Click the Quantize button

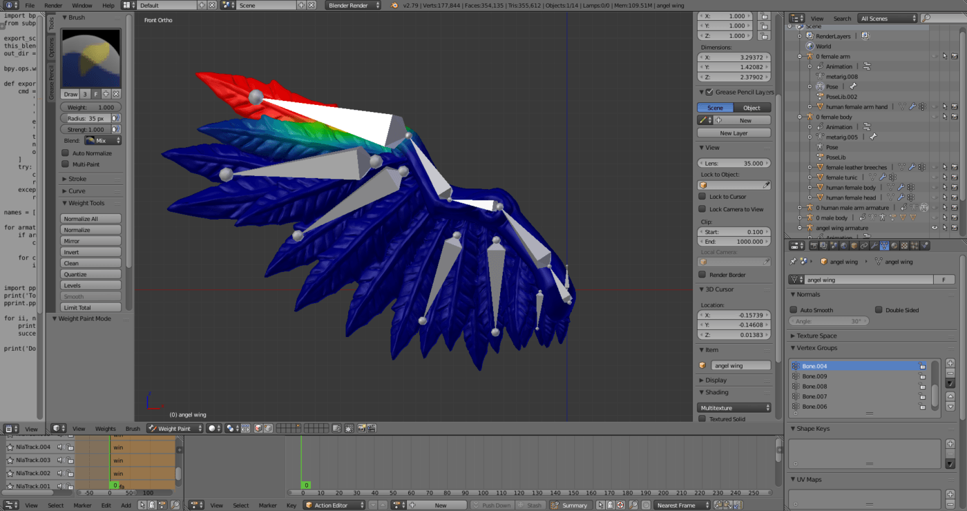pos(91,274)
